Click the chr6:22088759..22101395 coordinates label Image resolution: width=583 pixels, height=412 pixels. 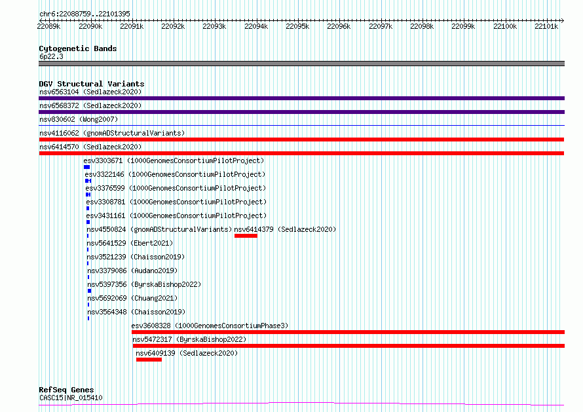point(85,14)
